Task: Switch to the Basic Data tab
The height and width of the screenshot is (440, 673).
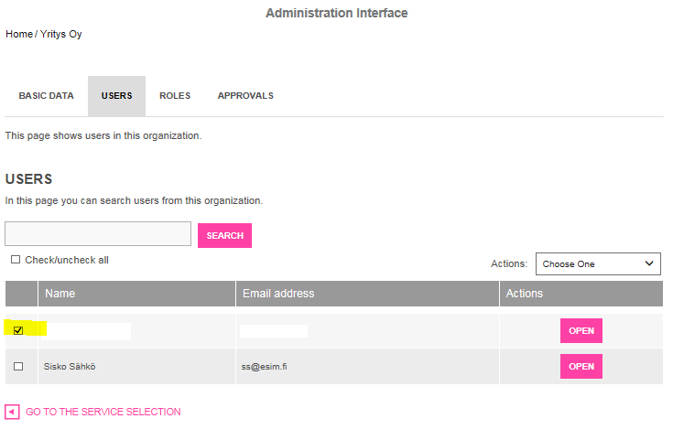Action: pyautogui.click(x=47, y=96)
